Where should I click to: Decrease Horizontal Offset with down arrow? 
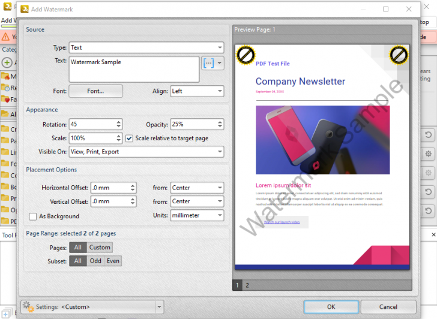(133, 191)
